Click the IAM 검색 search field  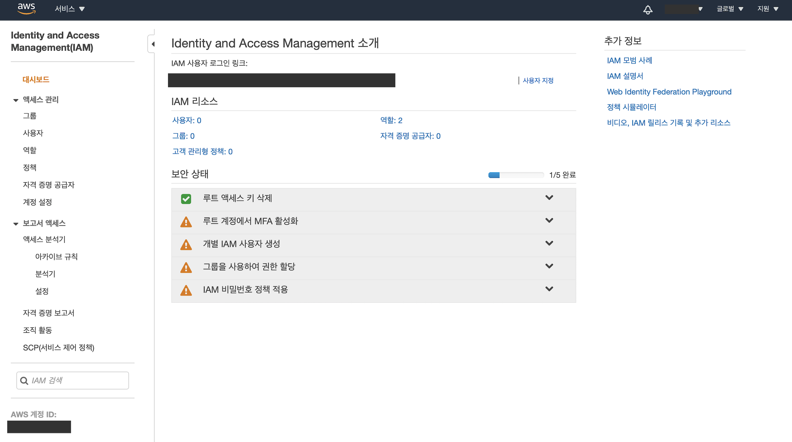pos(72,381)
